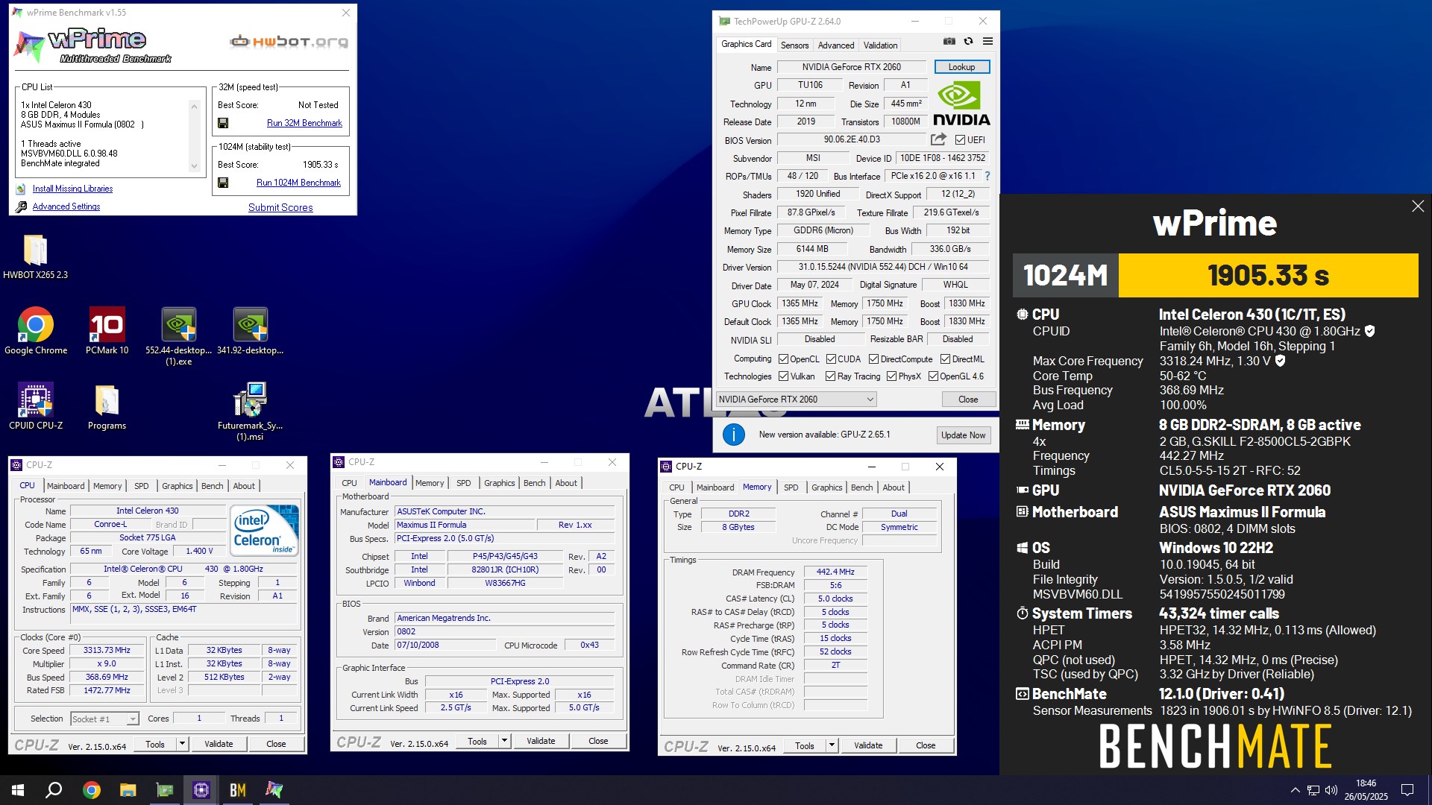The width and height of the screenshot is (1432, 805).
Task: Toggle the OpenGL 4.6 checkbox
Action: [933, 376]
